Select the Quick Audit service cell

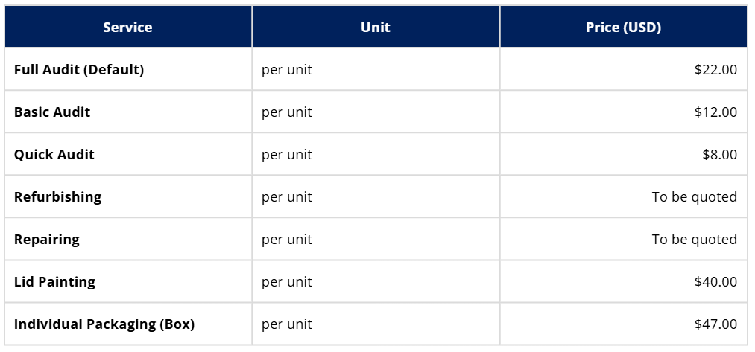pyautogui.click(x=54, y=155)
